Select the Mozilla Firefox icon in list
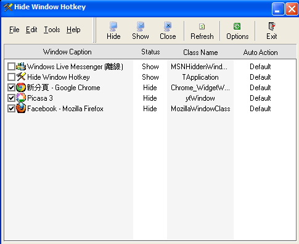This screenshot has width=299, height=244. [21, 109]
